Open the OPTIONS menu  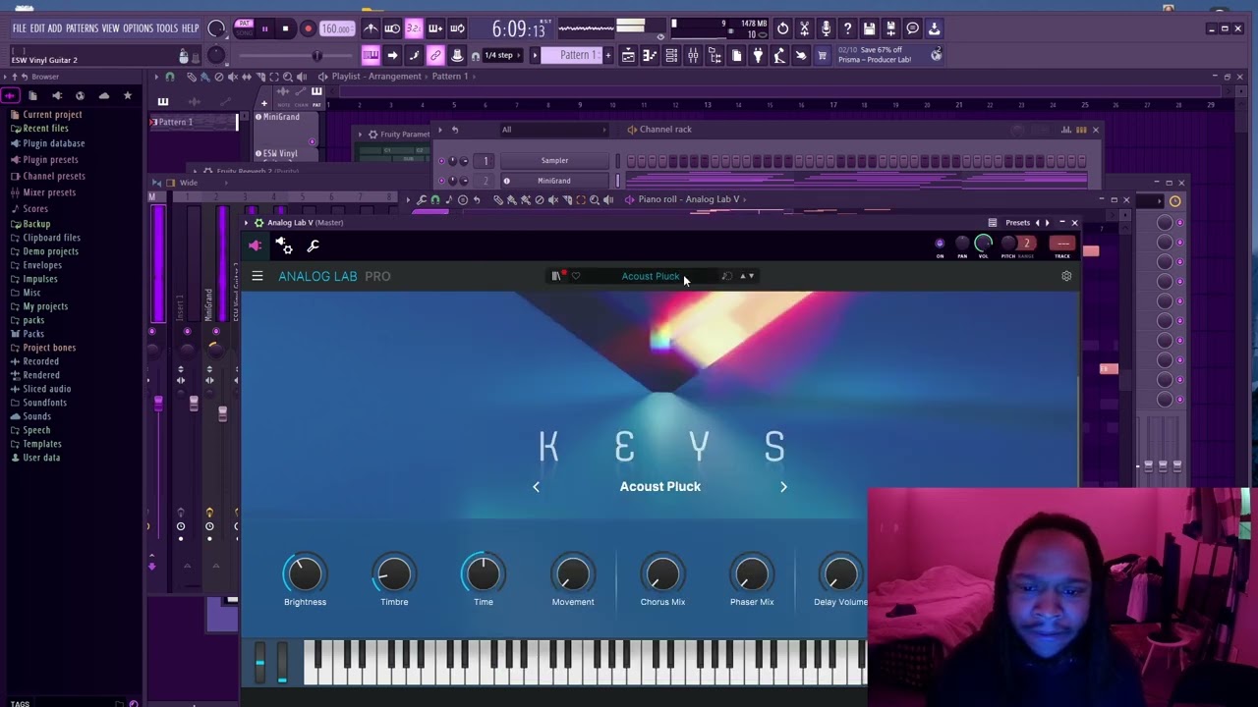point(138,28)
